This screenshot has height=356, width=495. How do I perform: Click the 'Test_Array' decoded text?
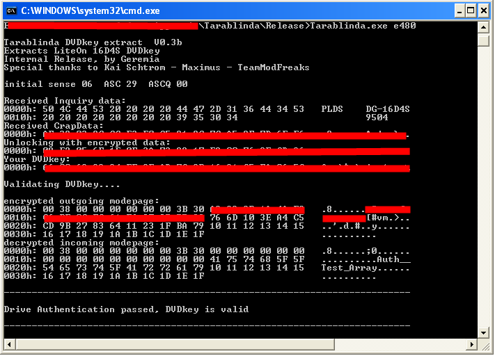tap(349, 268)
